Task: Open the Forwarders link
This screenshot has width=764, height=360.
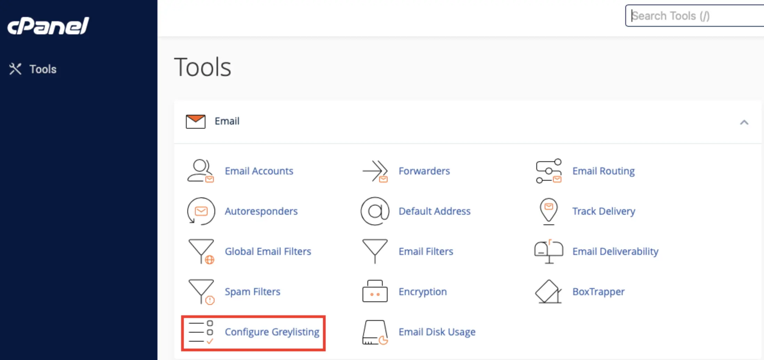Action: click(424, 171)
